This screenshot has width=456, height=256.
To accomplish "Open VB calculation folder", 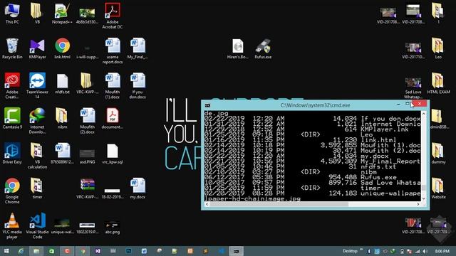I will (x=37, y=156).
